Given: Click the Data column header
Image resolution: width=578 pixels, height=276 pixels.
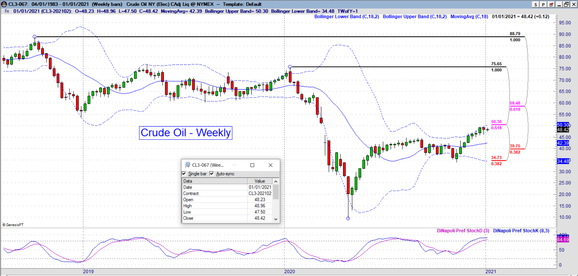Looking at the screenshot, I should tap(215, 181).
